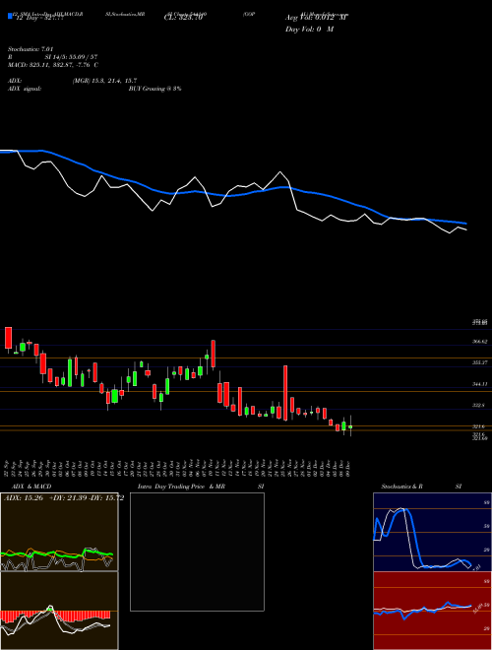Click the 366.62 price axis label
Image resolution: width=492 pixels, height=650 pixels.
point(479,342)
